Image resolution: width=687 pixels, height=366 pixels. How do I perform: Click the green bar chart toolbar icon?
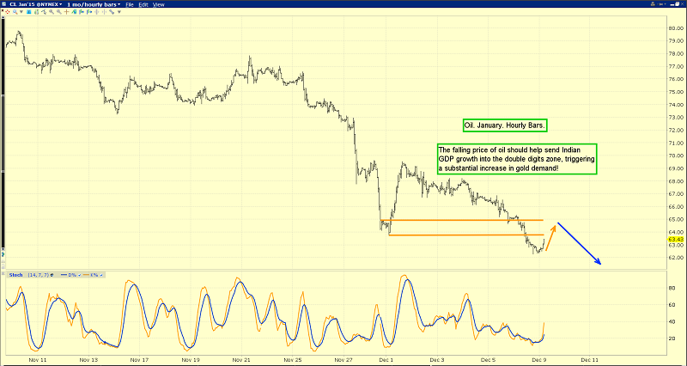tap(36, 12)
